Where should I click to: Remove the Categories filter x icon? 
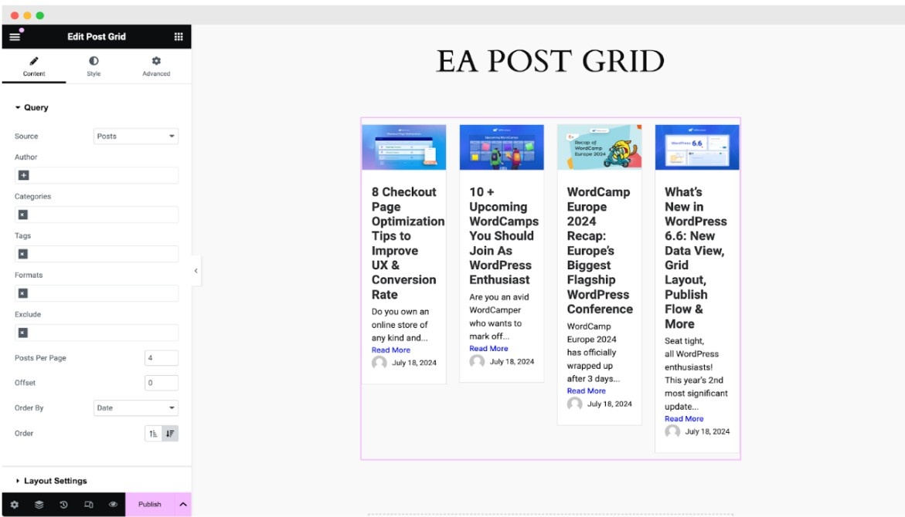point(23,215)
